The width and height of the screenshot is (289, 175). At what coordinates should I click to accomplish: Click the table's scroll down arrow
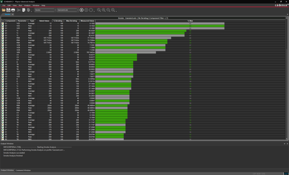287,139
